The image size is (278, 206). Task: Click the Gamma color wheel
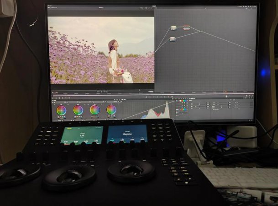pos(78,110)
